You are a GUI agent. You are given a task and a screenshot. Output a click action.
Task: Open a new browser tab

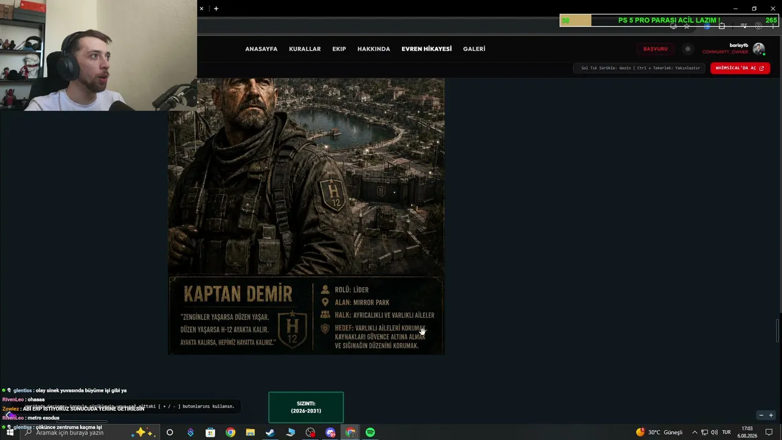pyautogui.click(x=216, y=9)
